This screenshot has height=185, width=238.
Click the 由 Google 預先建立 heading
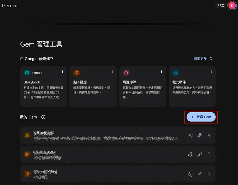pyautogui.click(x=37, y=59)
